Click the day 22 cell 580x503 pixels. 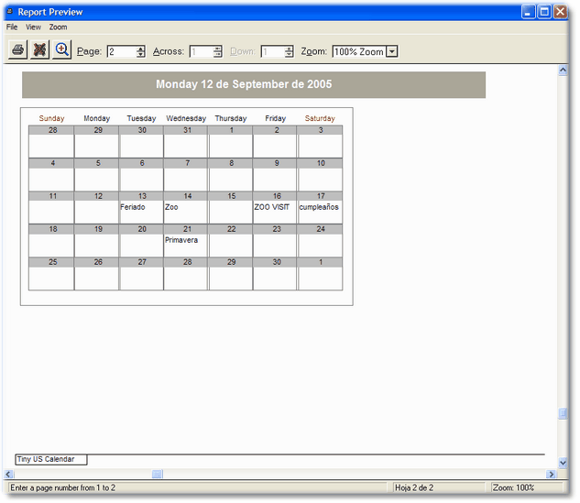(231, 240)
